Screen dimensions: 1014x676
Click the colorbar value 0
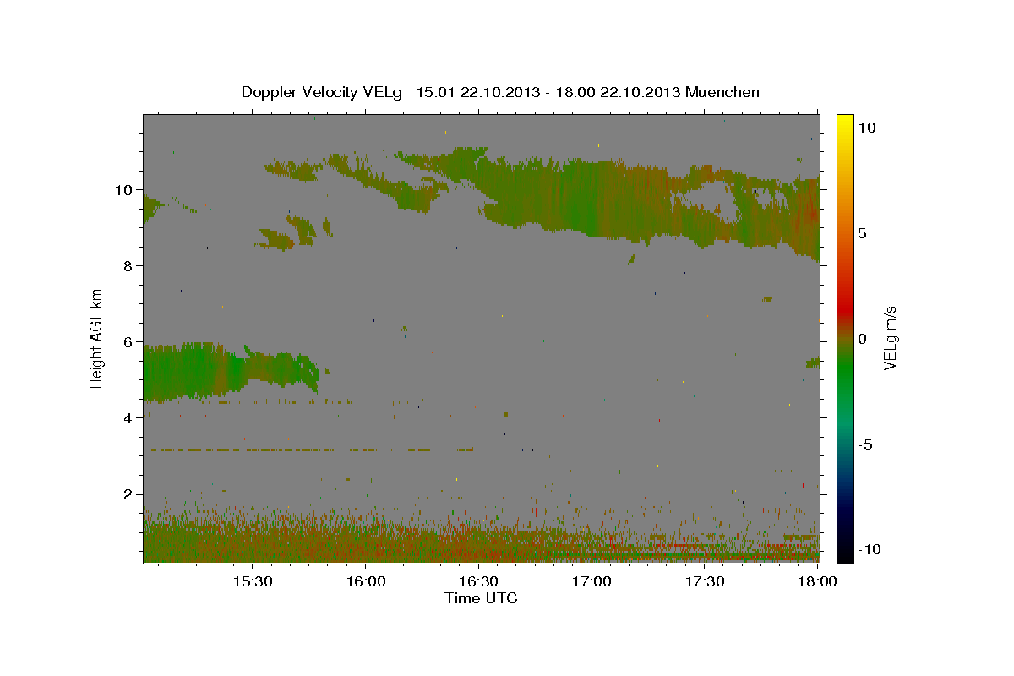click(x=862, y=338)
